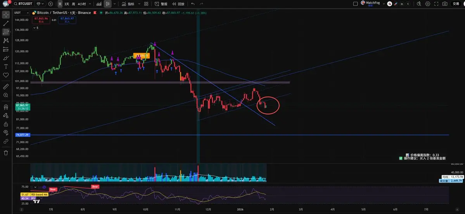Screen dimensions: 465x214
Task: Click the 交易 trade button
Action: 456,4
